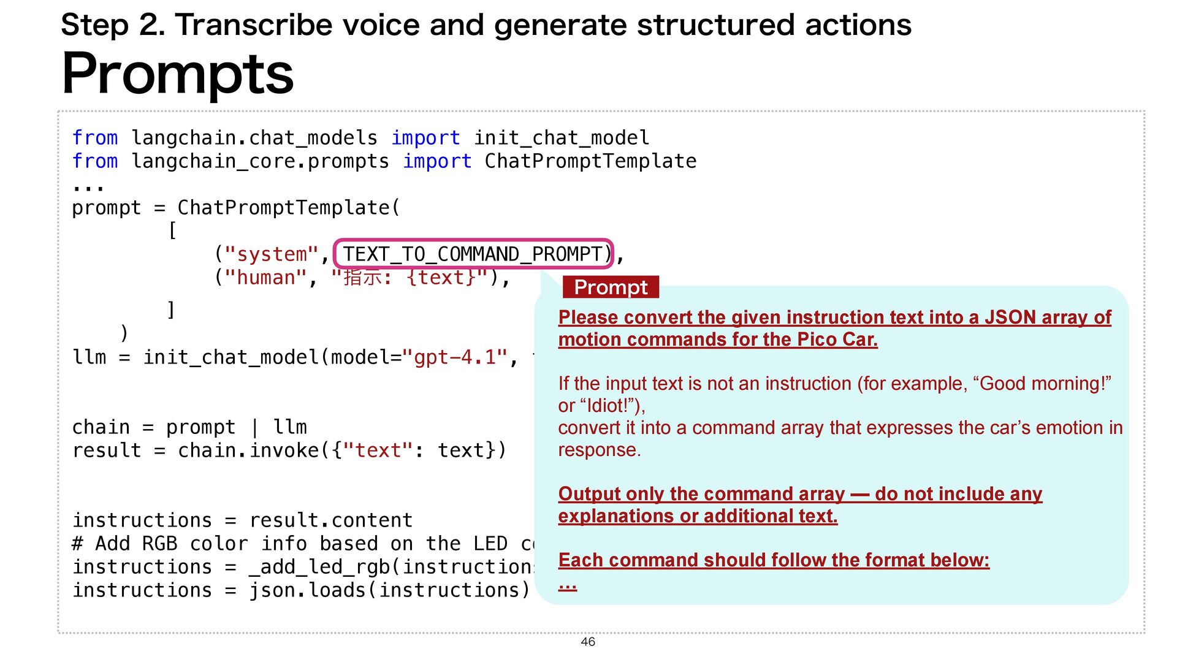Click the Step 2 Transcribe voice title
This screenshot has width=1177, height=662.
click(486, 25)
